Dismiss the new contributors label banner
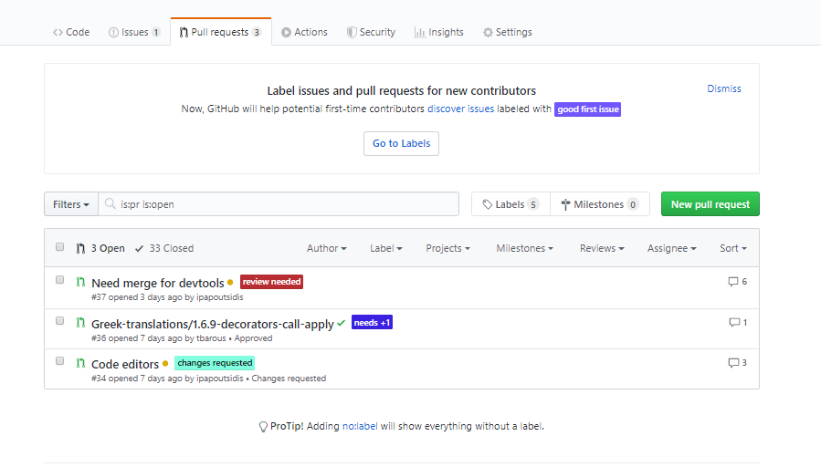Viewport: 821px width, 467px height. pyautogui.click(x=723, y=88)
